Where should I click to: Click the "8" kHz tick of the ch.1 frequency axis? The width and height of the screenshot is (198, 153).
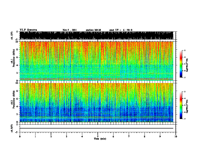17,49
